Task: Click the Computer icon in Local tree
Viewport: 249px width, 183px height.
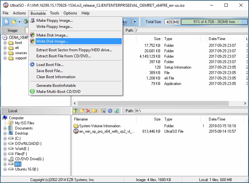Action: pos(5,118)
